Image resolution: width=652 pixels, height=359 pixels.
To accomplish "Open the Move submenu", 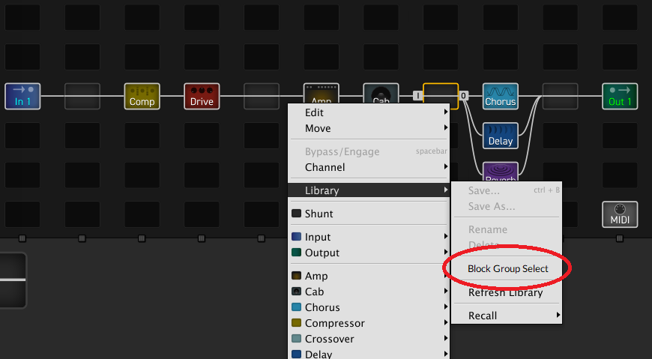I will (369, 128).
